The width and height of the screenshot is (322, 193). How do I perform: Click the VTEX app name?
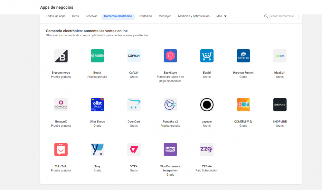click(x=134, y=166)
